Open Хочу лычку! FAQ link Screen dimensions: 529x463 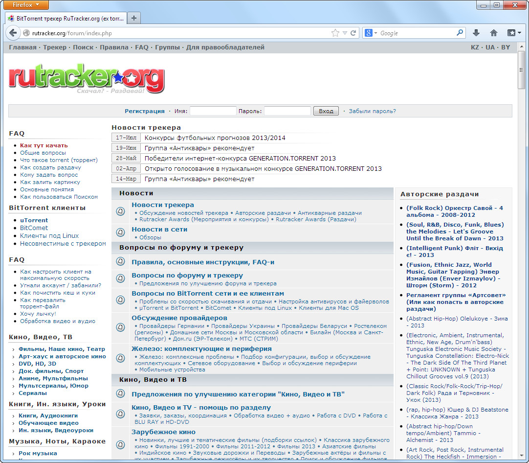click(38, 314)
